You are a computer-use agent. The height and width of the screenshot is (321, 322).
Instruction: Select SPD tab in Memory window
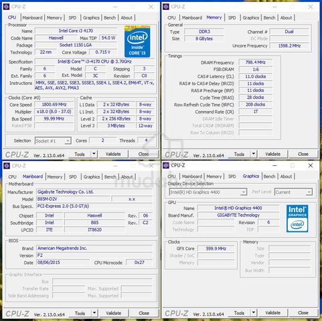coord(232,17)
